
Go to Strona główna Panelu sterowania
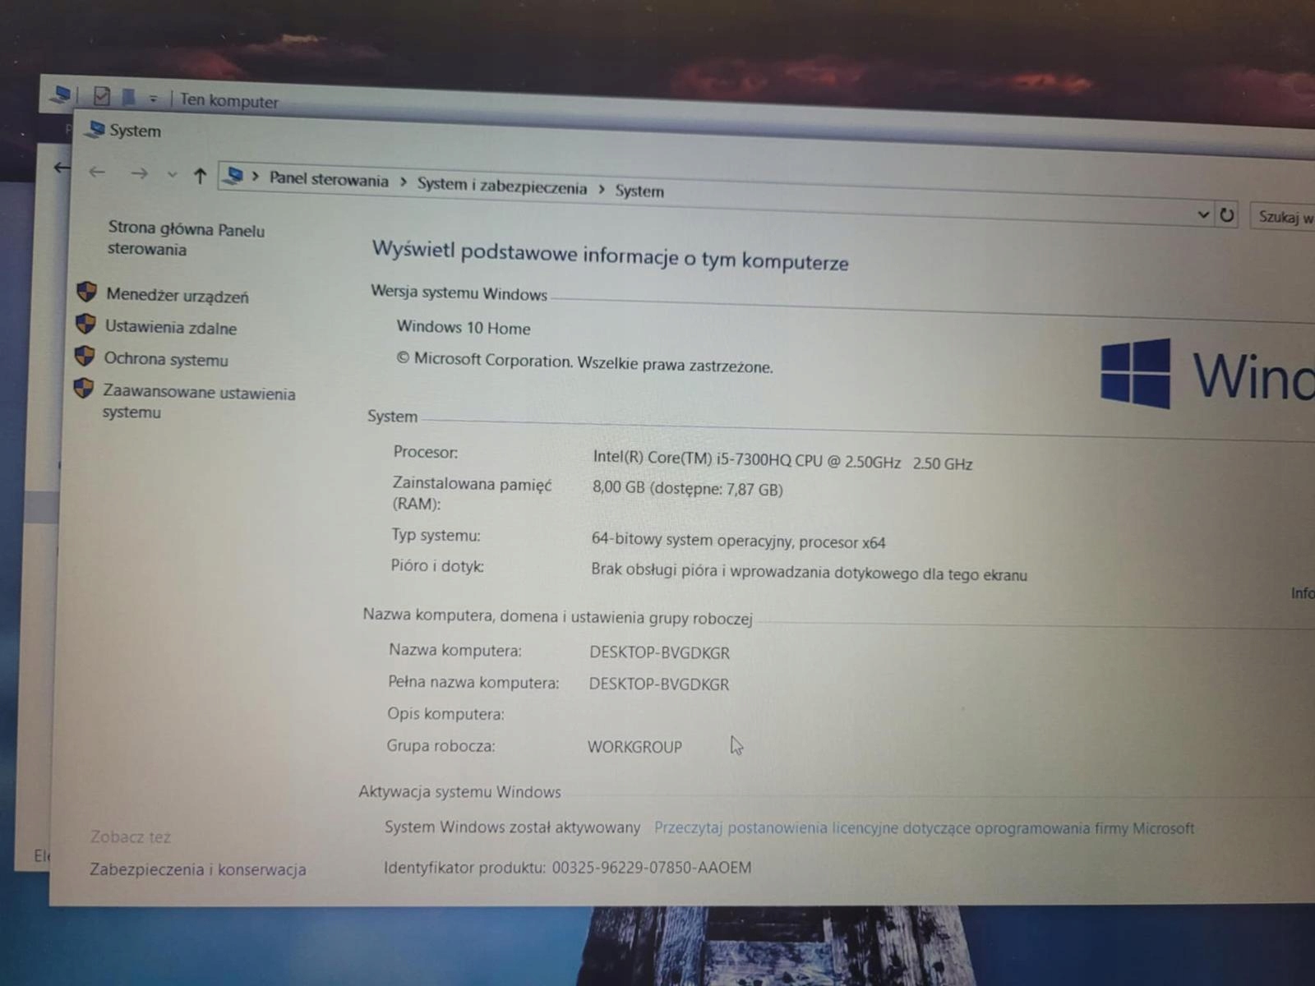tap(186, 238)
